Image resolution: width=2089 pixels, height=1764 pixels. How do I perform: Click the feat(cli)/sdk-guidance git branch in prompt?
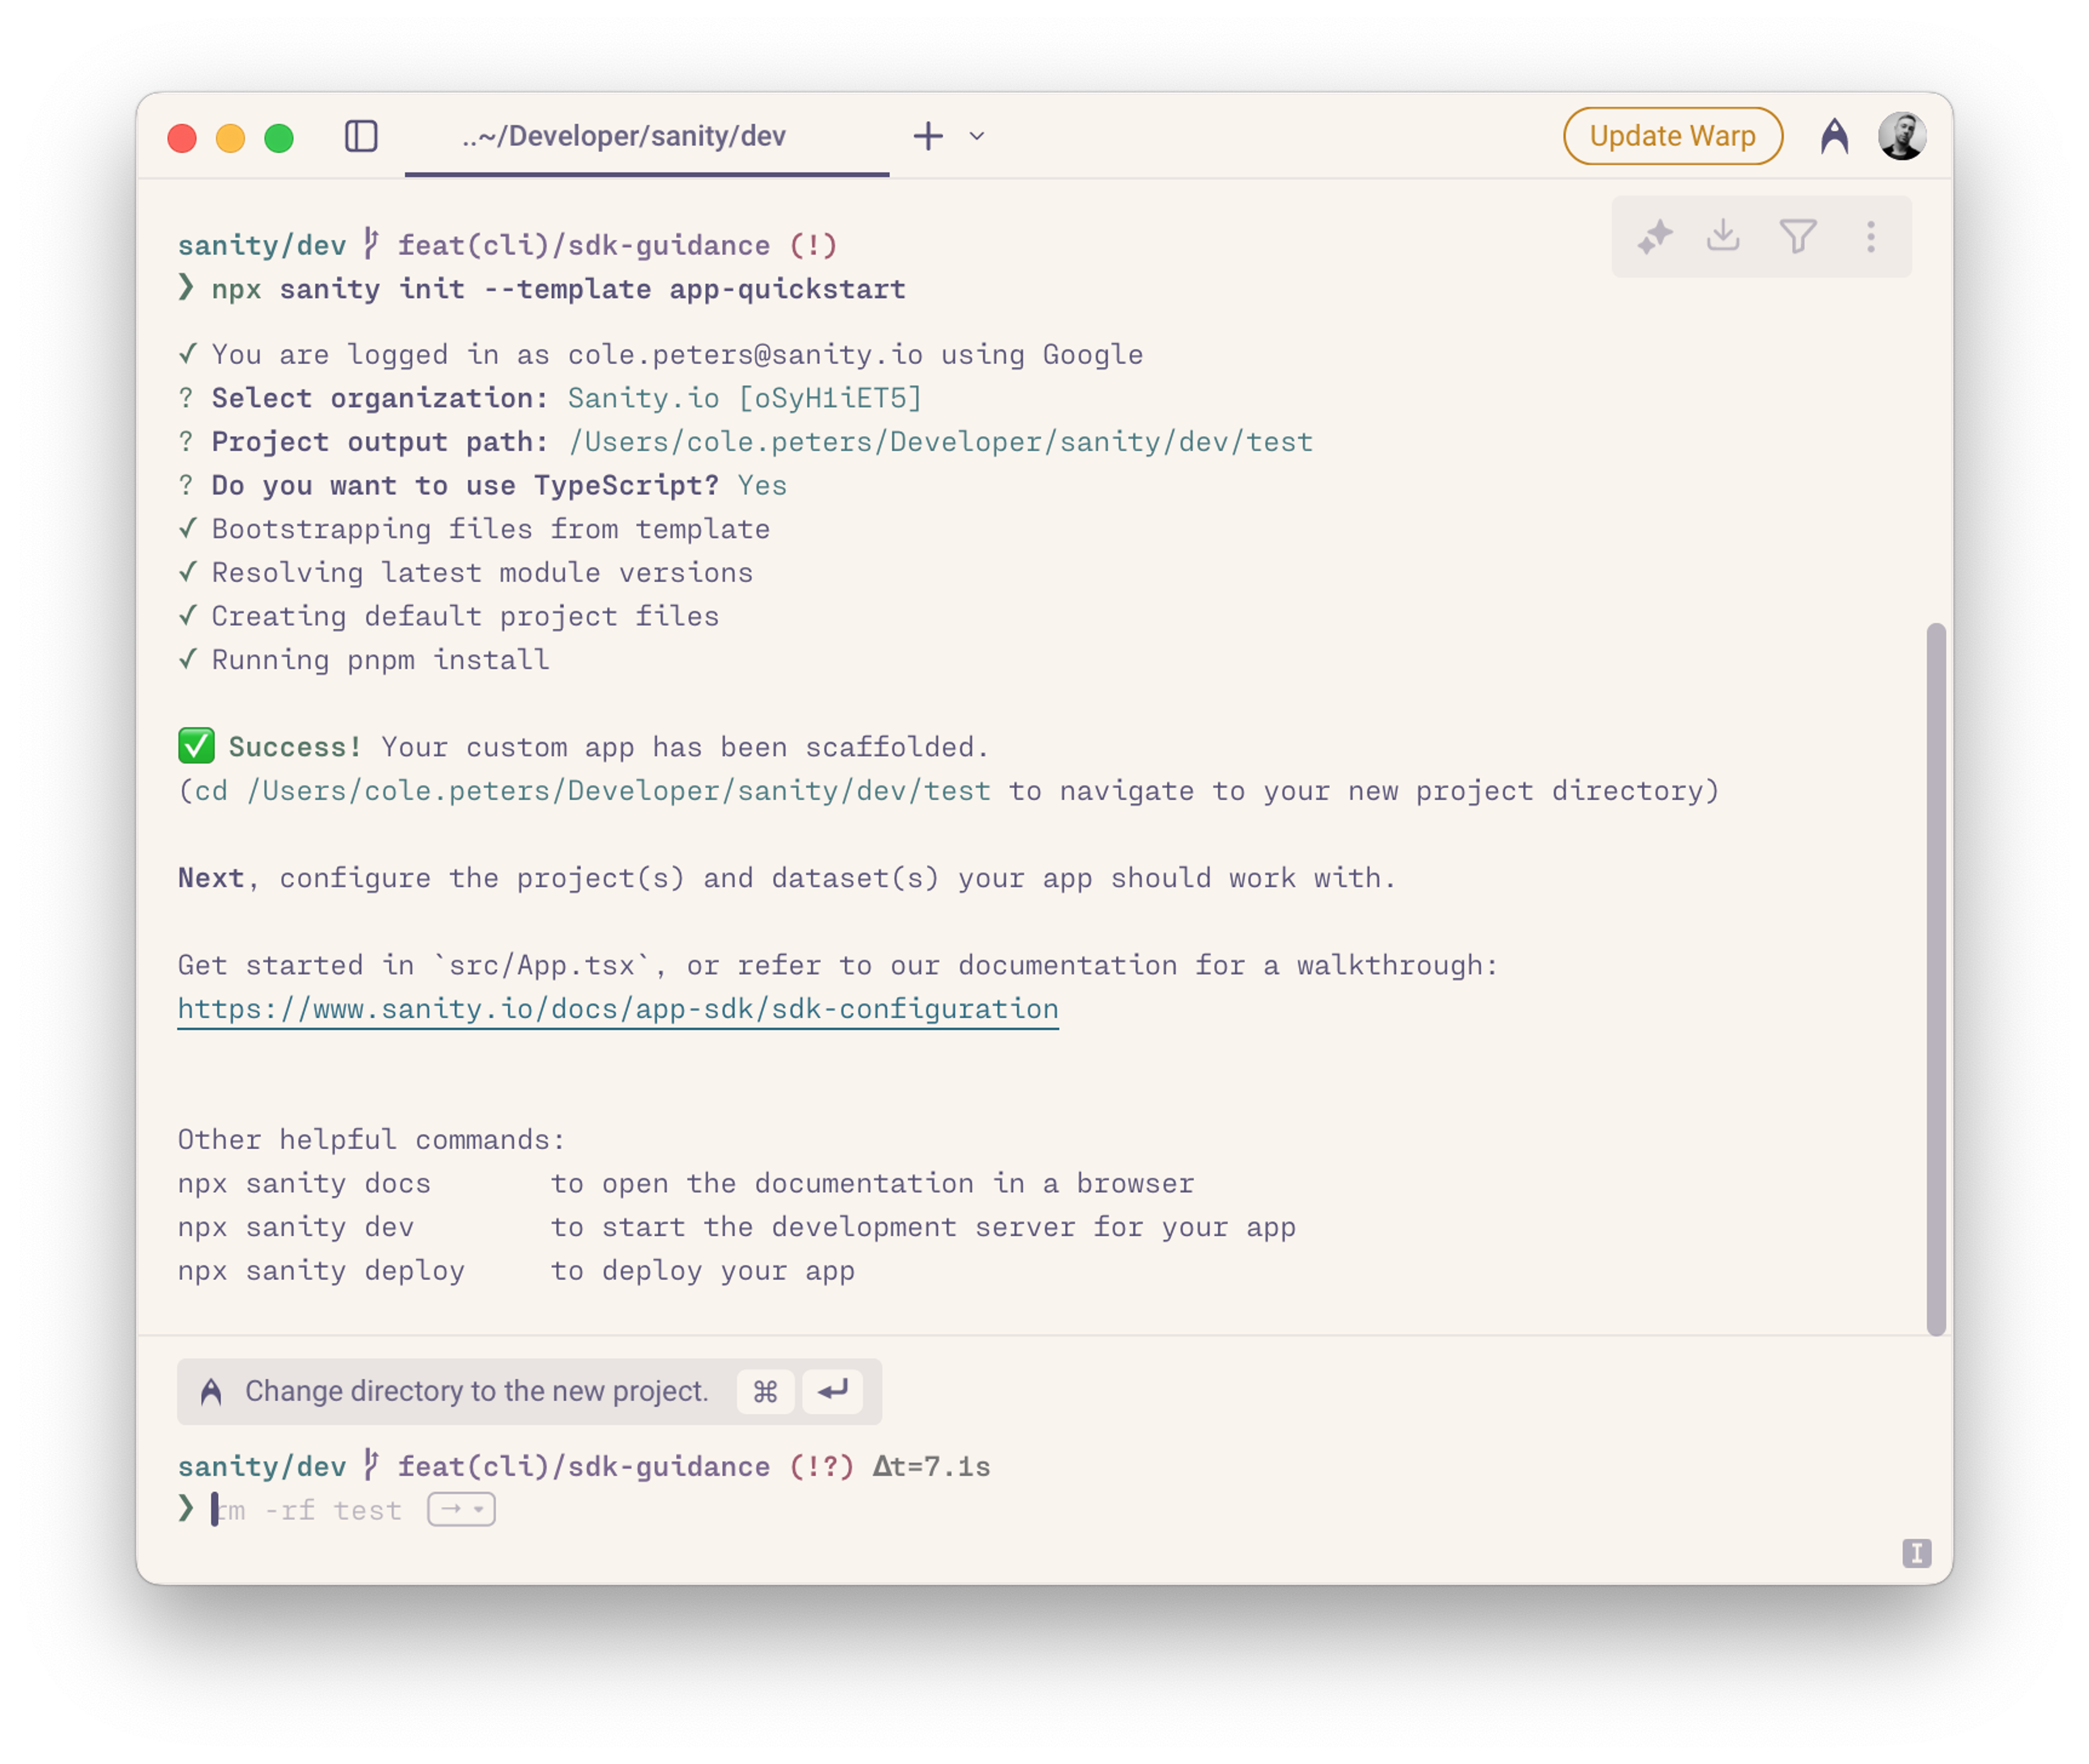click(x=584, y=1467)
